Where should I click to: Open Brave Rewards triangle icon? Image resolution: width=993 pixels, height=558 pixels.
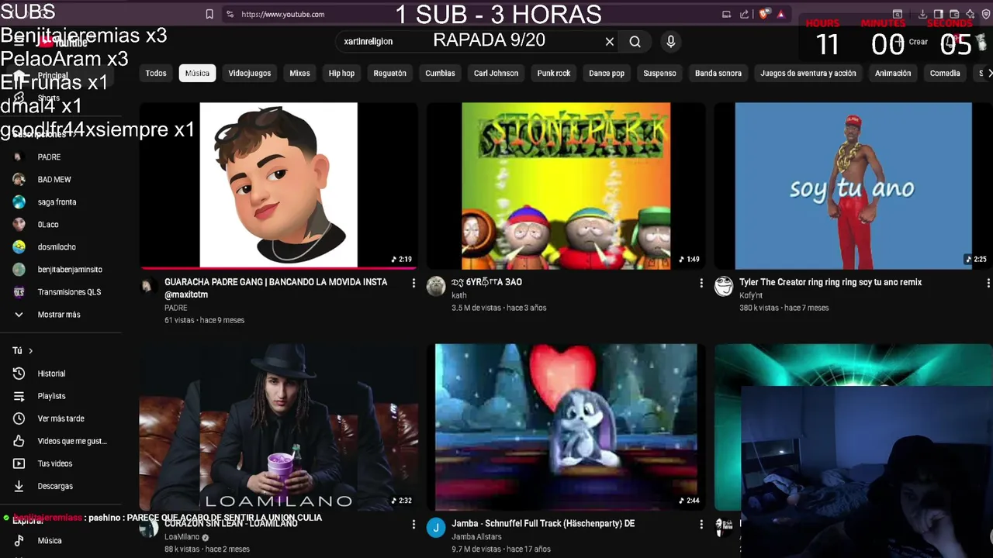click(780, 14)
